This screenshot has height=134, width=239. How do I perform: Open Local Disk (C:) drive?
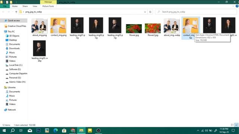[x=16, y=65]
